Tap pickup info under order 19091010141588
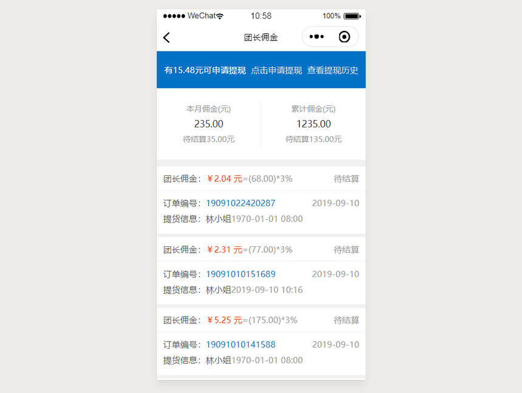This screenshot has width=522, height=393. (254, 360)
